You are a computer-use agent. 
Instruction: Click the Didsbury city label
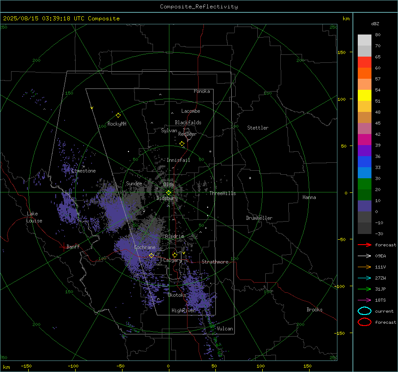pyautogui.click(x=167, y=198)
